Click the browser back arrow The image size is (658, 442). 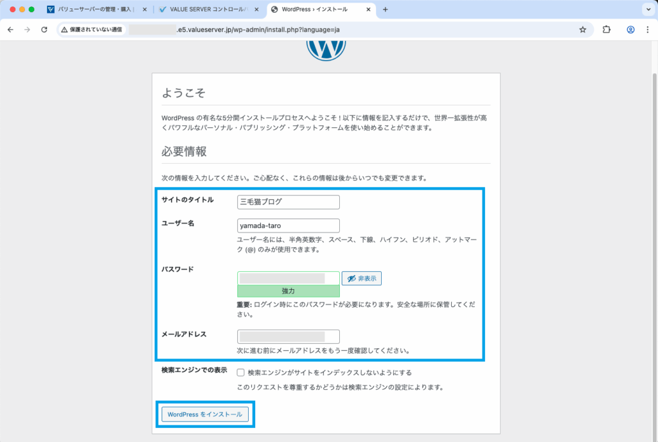[x=10, y=30]
